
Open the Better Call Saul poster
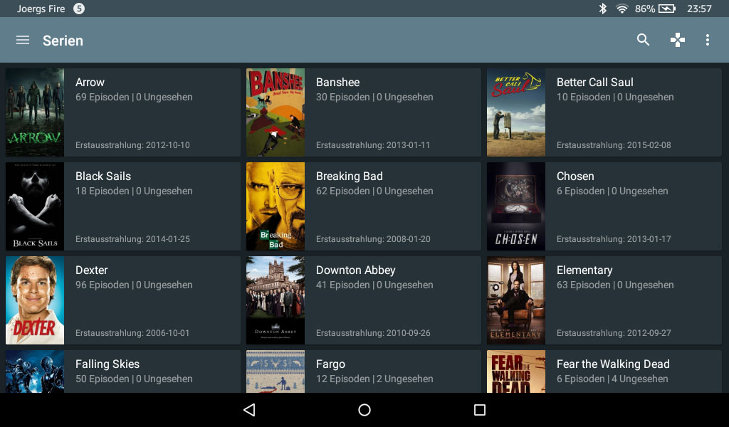[x=516, y=112]
